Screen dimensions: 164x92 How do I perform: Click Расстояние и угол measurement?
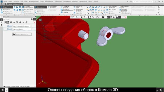coord(124,7)
